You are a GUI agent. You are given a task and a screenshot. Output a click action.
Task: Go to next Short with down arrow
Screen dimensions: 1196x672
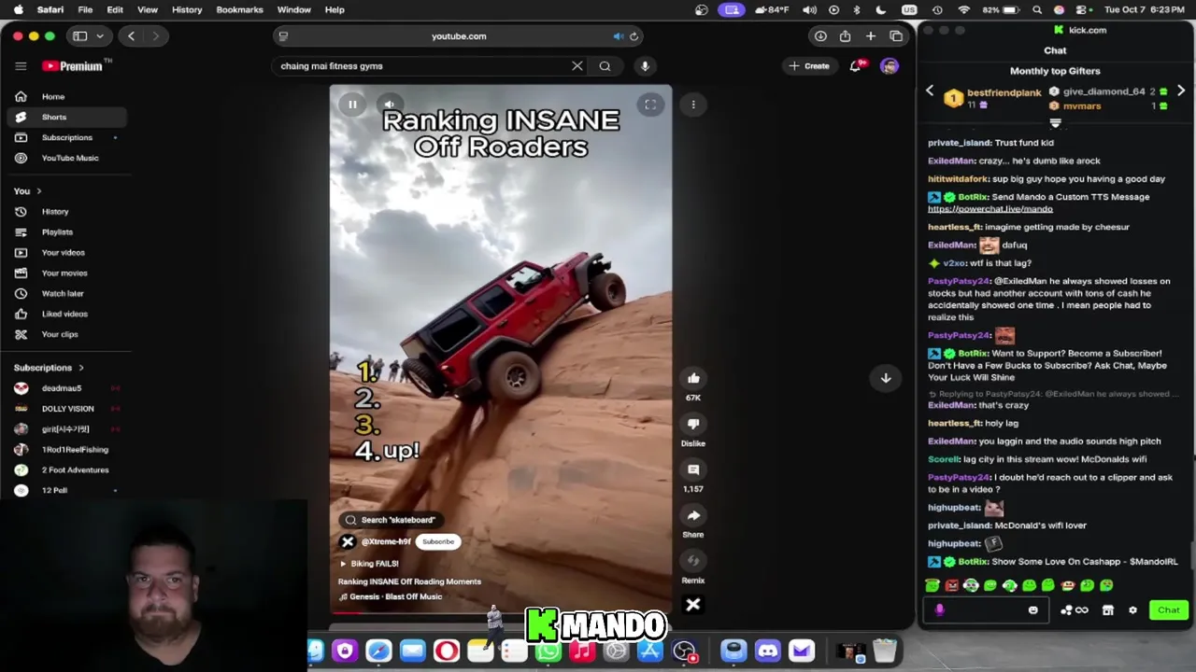886,378
